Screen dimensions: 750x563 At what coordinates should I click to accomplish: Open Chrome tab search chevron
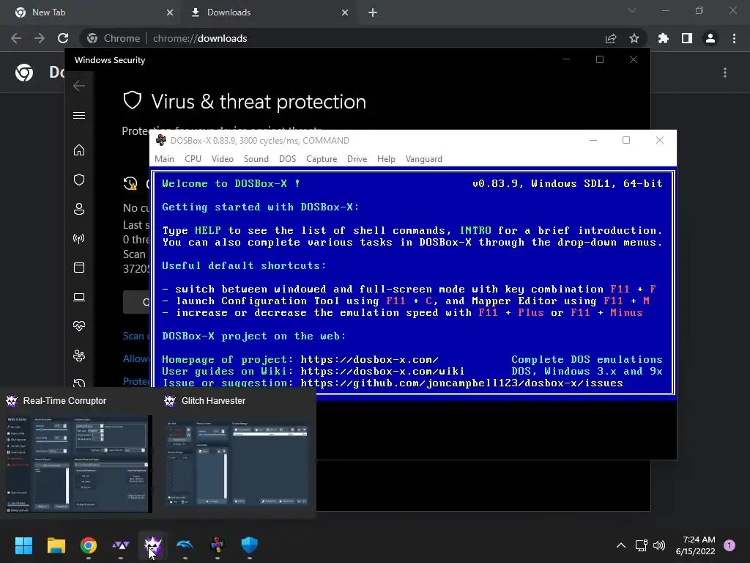tap(632, 10)
